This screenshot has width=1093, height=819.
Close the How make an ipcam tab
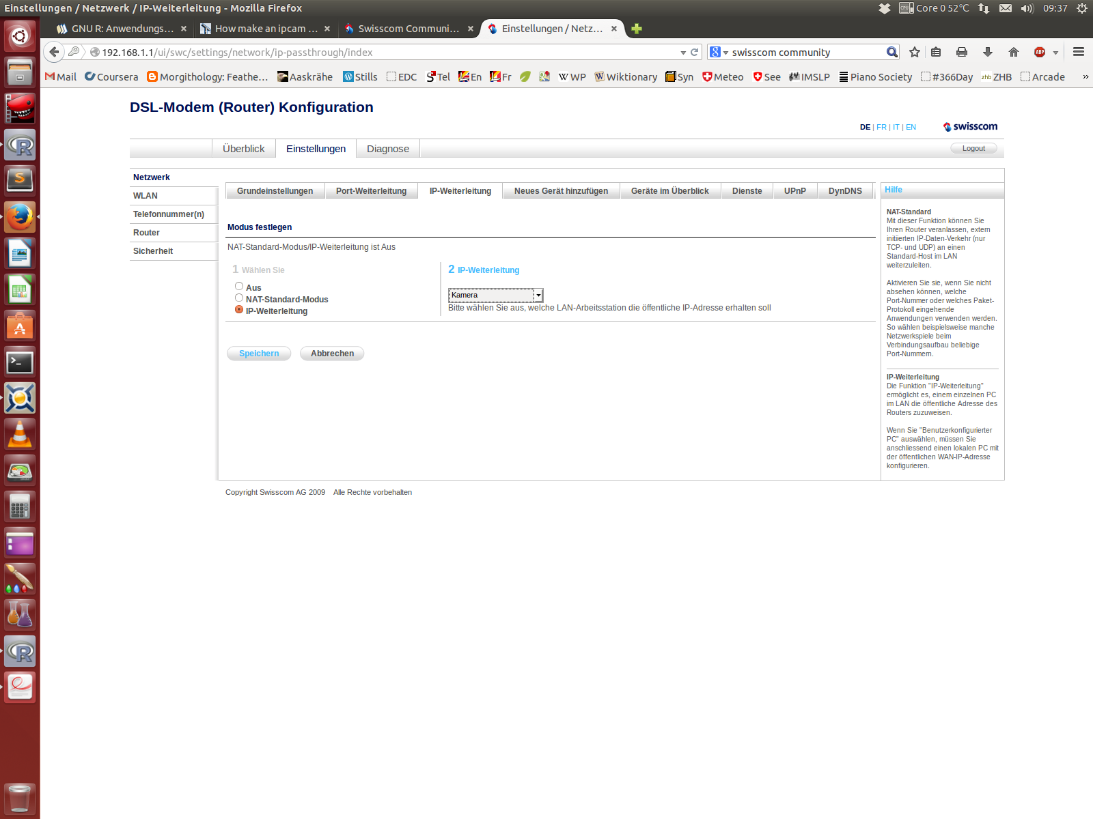click(x=327, y=29)
